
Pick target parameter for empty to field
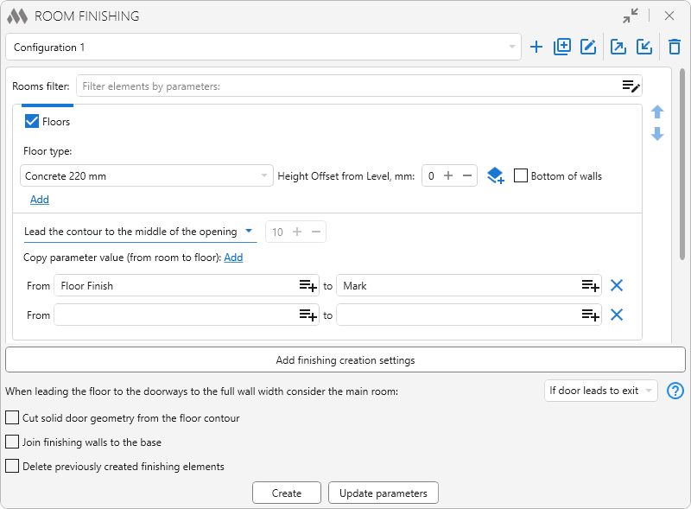click(x=591, y=315)
